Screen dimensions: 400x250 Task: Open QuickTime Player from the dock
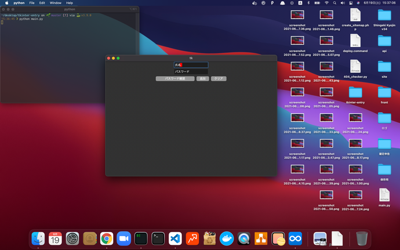[x=243, y=238]
